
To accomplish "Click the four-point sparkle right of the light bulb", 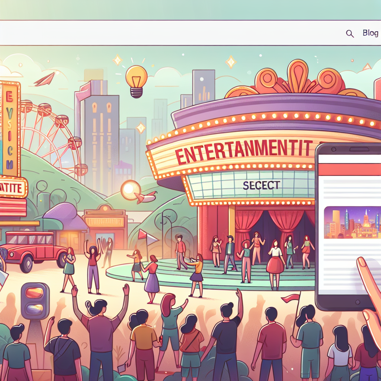I will pyautogui.click(x=231, y=61).
